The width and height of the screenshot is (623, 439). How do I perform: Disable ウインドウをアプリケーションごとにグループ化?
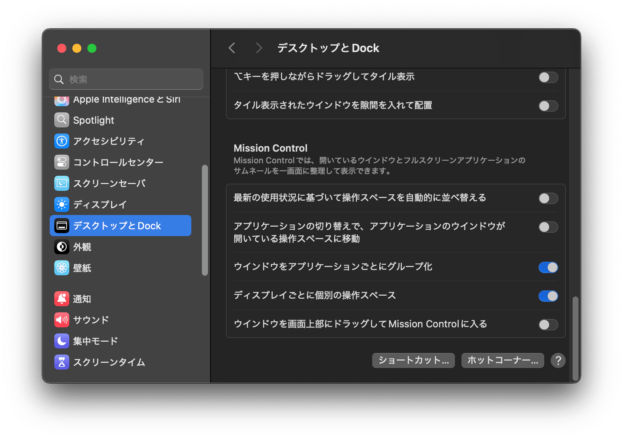pyautogui.click(x=548, y=267)
